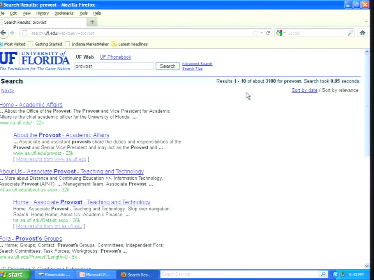Open the bookmark history dropdown beside the star
Image resolution: width=374 pixels, height=280 pixels.
coord(261,33)
